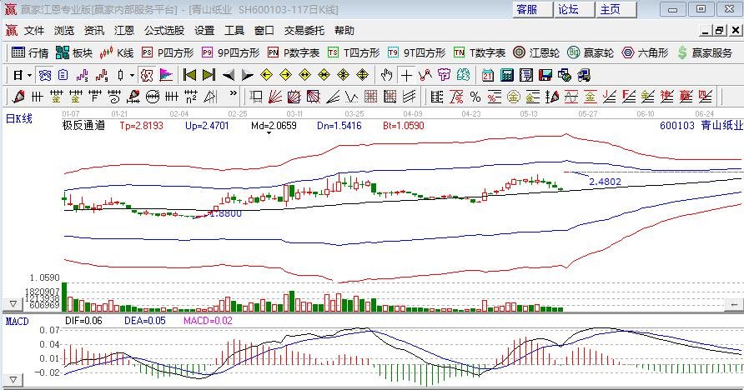Open the 浏览 menu

64,31
